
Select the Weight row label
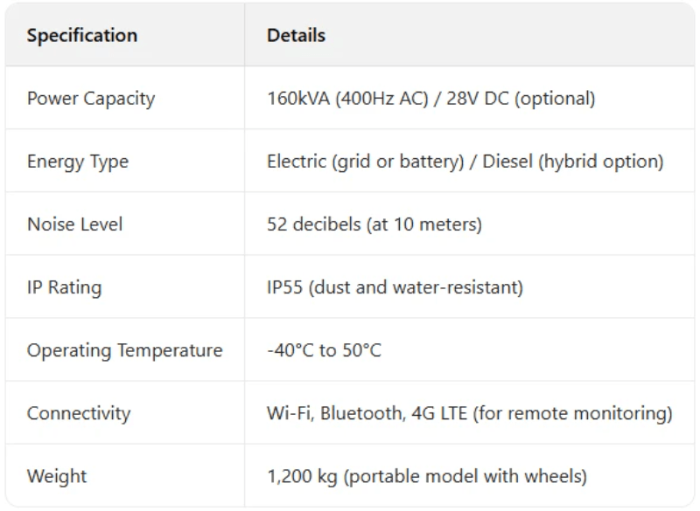point(57,476)
